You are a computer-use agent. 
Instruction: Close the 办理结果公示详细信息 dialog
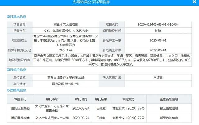(x=194, y=2)
